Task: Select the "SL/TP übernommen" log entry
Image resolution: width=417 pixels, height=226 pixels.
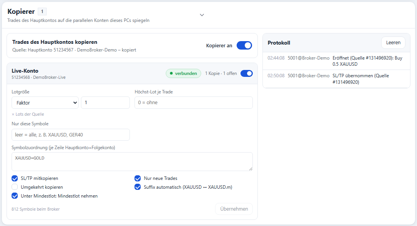Action: pos(336,79)
